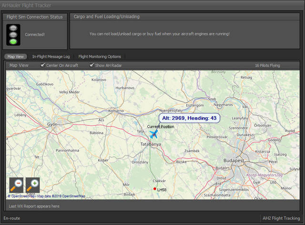The width and height of the screenshot is (305, 225).
Task: Click the Szentendre label on map
Action: point(238,128)
